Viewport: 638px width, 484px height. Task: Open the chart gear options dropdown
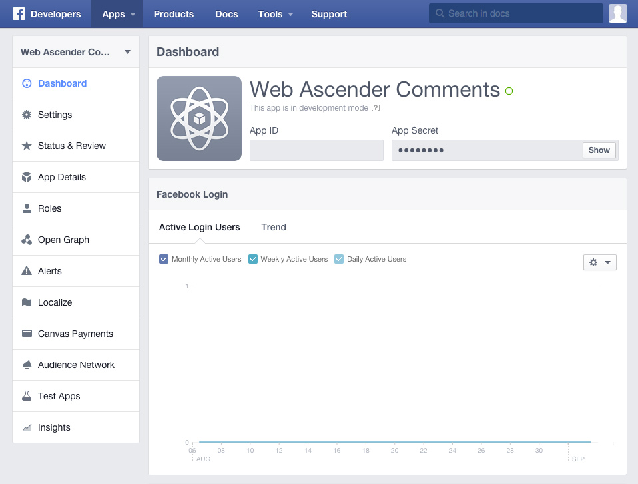[600, 262]
